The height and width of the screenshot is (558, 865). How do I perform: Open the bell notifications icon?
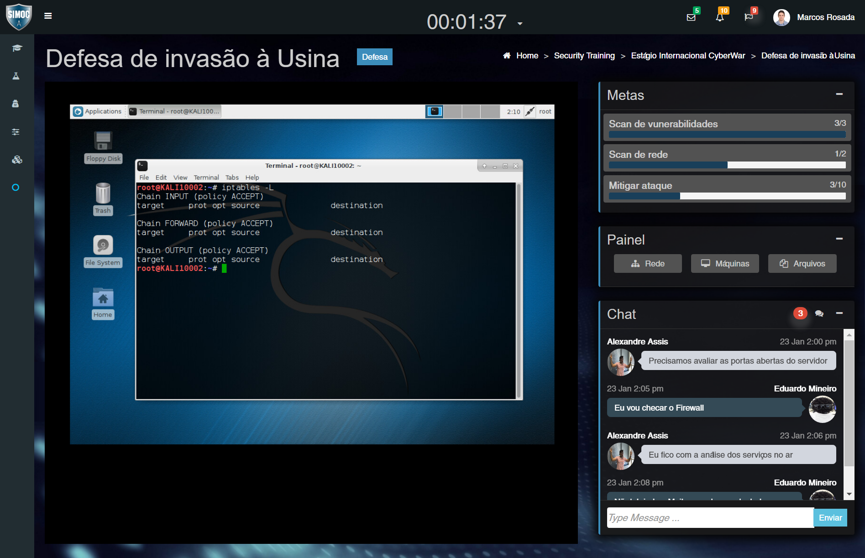pyautogui.click(x=720, y=17)
